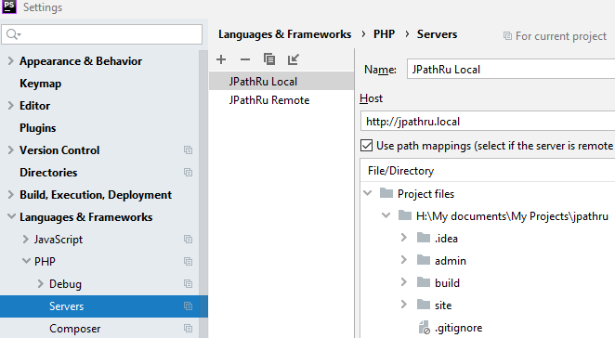Click project-level icon next to Version Control

coord(189,150)
